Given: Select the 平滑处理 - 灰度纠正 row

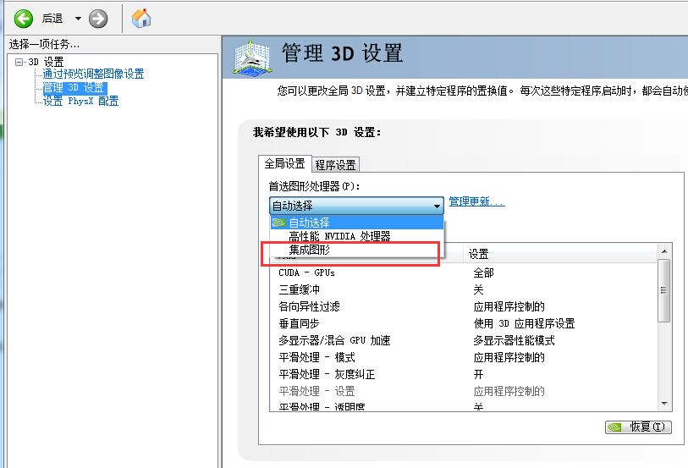Looking at the screenshot, I should pyautogui.click(x=464, y=374).
